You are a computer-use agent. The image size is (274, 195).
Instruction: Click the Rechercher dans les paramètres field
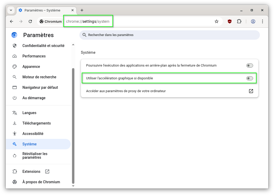pyautogui.click(x=170, y=35)
